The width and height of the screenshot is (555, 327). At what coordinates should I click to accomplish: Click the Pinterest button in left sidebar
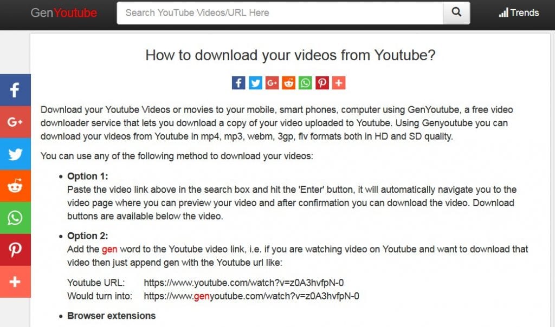click(x=15, y=250)
